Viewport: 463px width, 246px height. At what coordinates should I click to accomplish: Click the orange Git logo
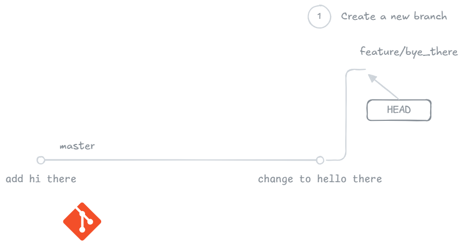point(82,221)
